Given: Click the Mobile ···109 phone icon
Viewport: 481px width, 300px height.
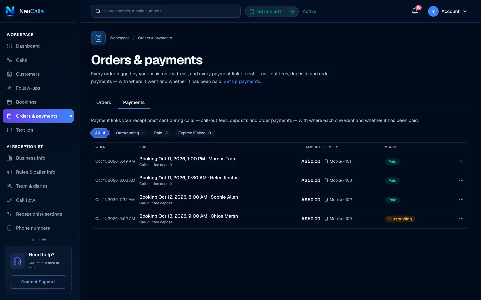Looking at the screenshot, I should click(326, 219).
